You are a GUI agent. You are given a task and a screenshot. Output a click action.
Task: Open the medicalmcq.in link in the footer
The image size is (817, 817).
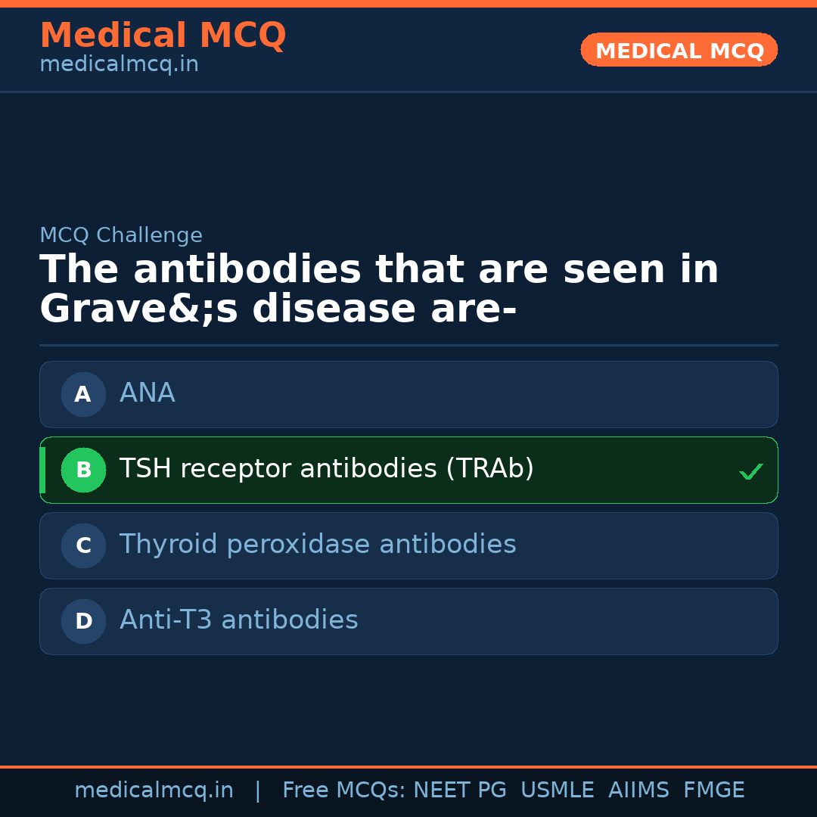point(154,791)
